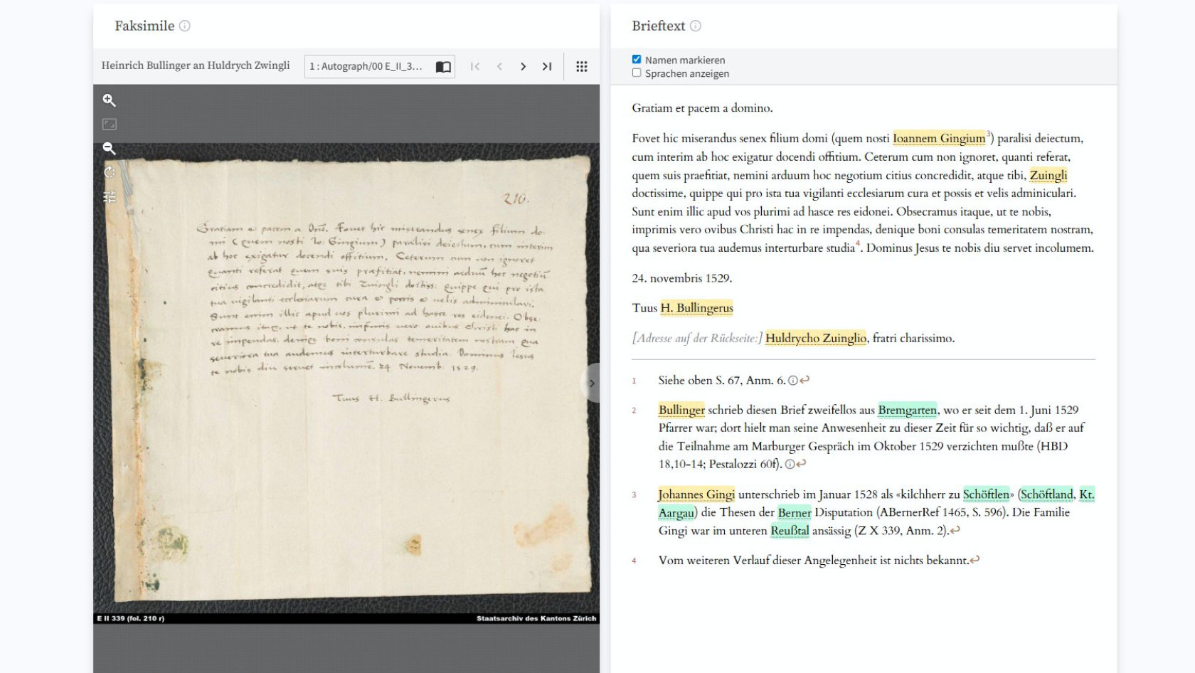Click the highlighted place Bremgarten
This screenshot has width=1195, height=673.
click(x=907, y=410)
